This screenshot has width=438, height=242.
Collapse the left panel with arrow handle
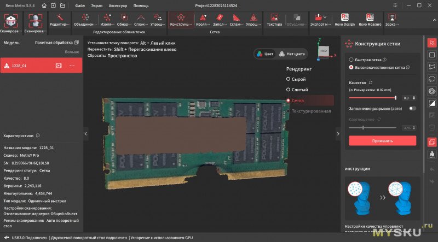point(86,133)
